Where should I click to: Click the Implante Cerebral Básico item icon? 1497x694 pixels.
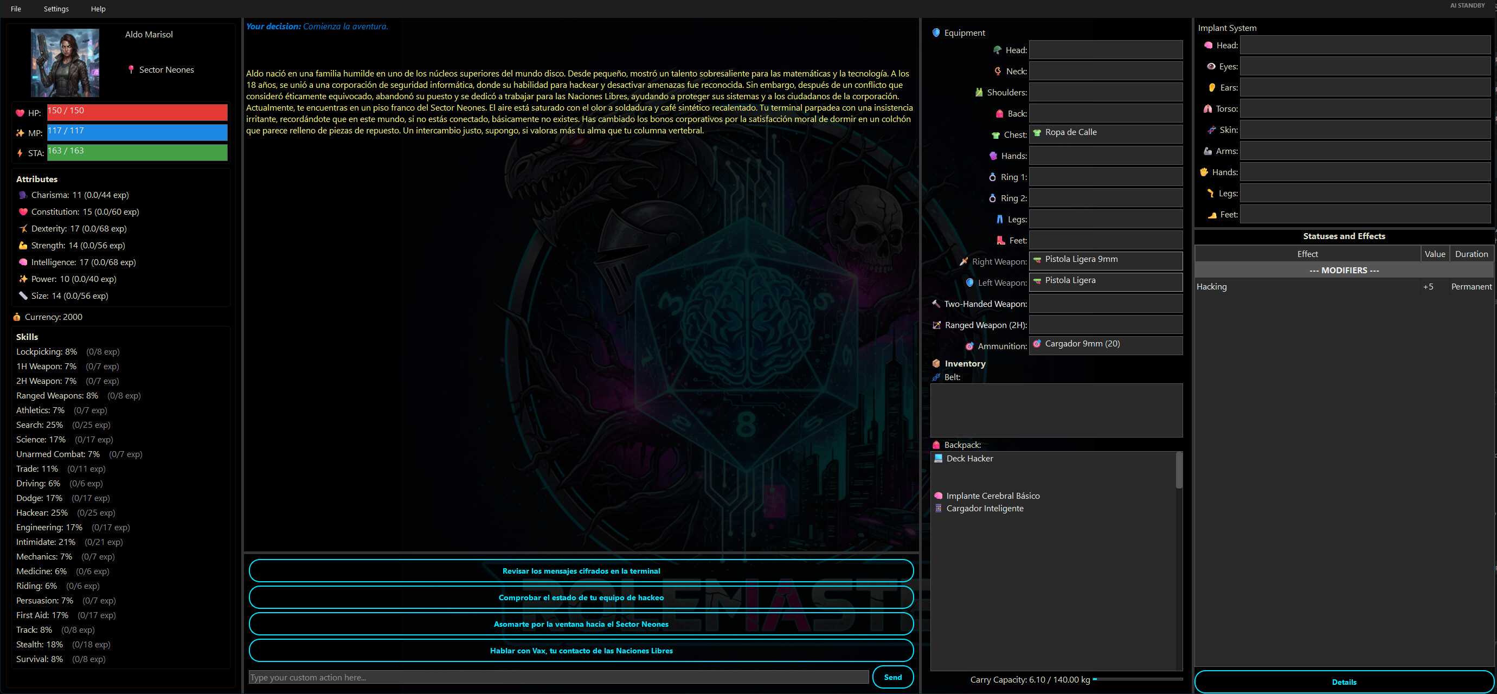tap(938, 496)
